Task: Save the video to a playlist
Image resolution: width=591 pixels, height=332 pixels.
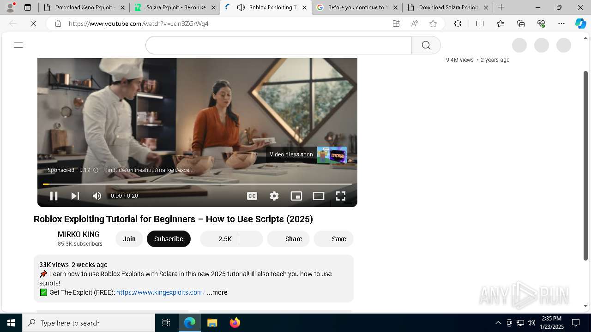Action: [x=333, y=239]
